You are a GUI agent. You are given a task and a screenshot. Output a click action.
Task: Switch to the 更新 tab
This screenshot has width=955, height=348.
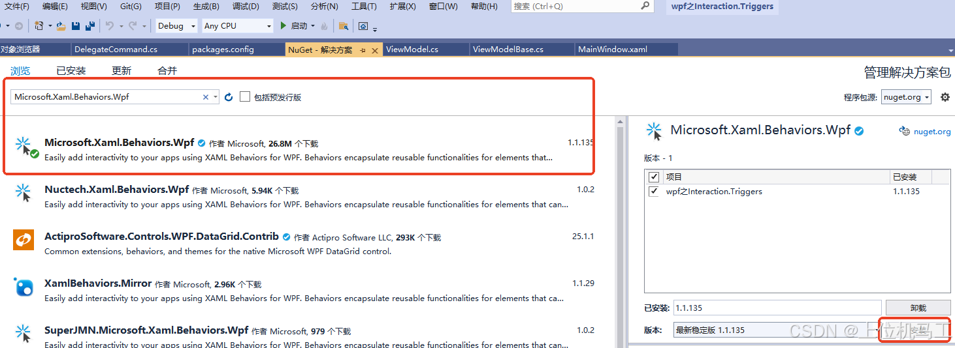coord(121,71)
